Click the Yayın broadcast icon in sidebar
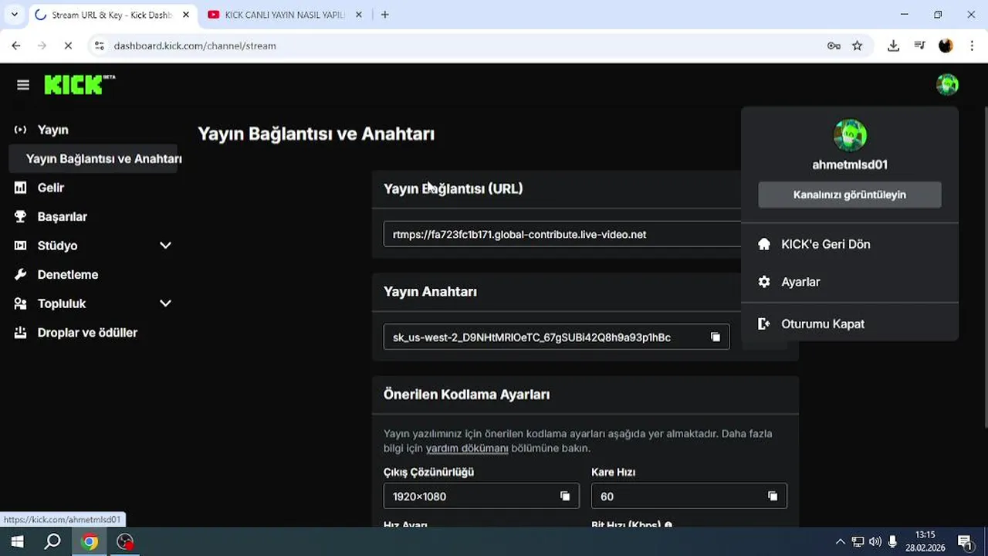988x556 pixels. point(21,130)
